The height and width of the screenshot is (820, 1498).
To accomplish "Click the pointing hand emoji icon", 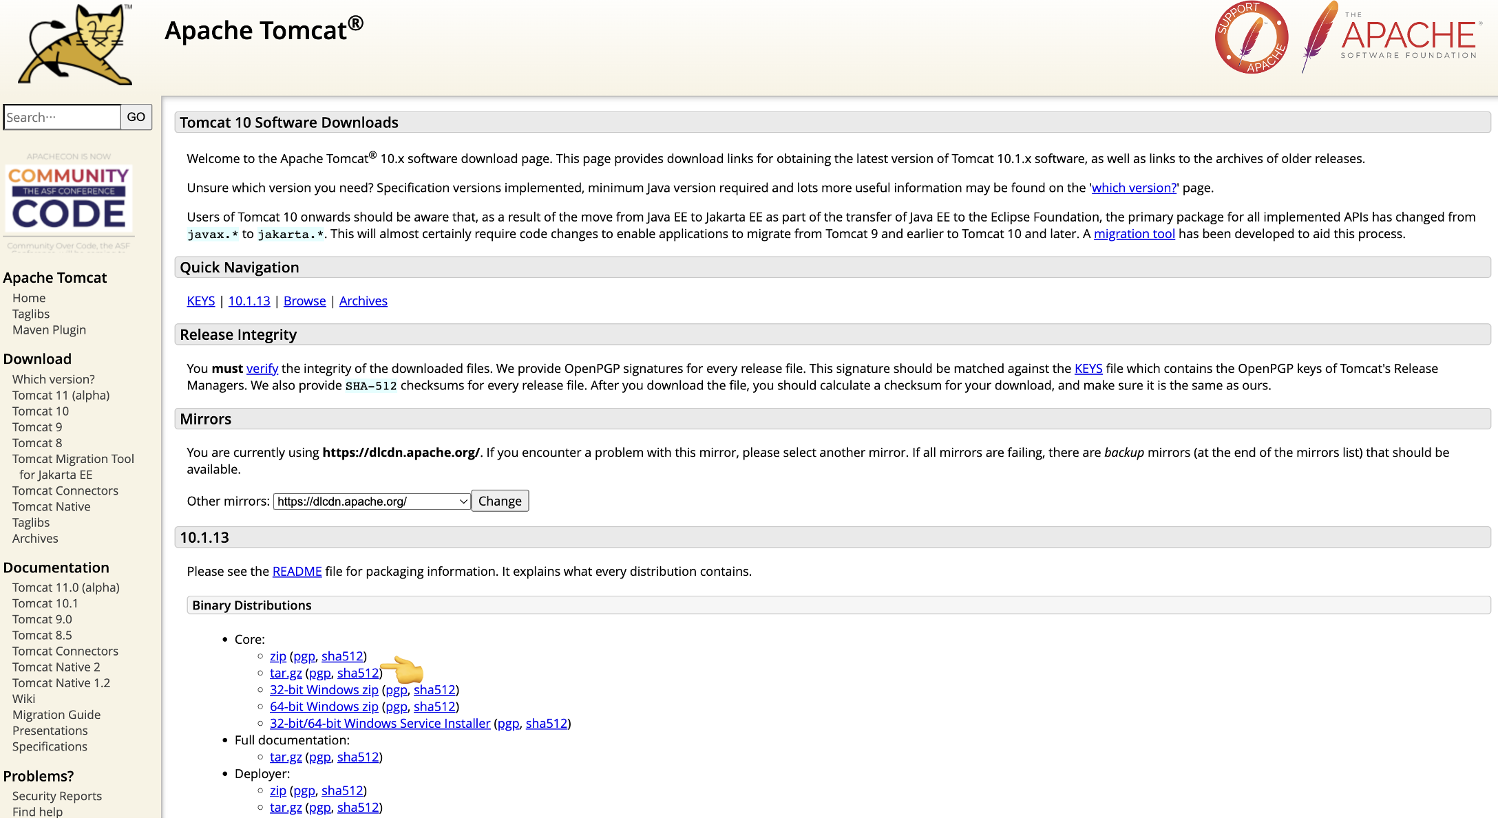I will coord(403,669).
